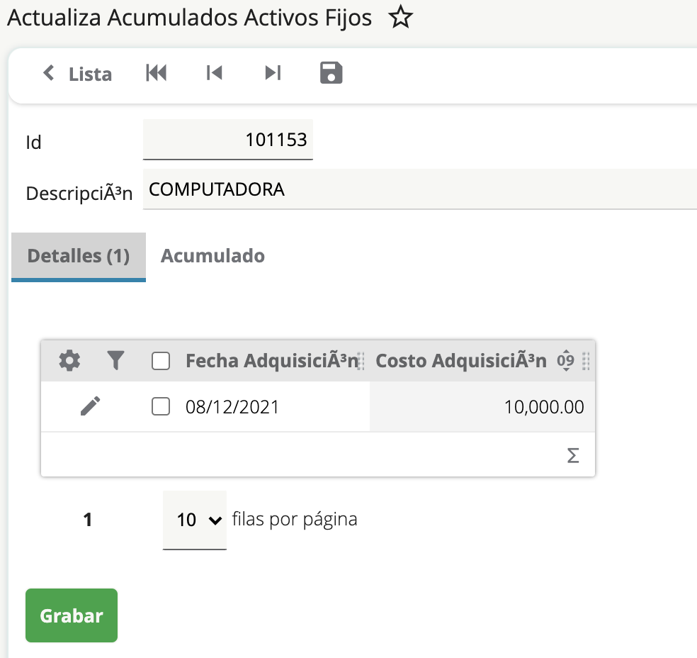Toggle the select-all header checkbox
This screenshot has height=658, width=697.
[161, 362]
